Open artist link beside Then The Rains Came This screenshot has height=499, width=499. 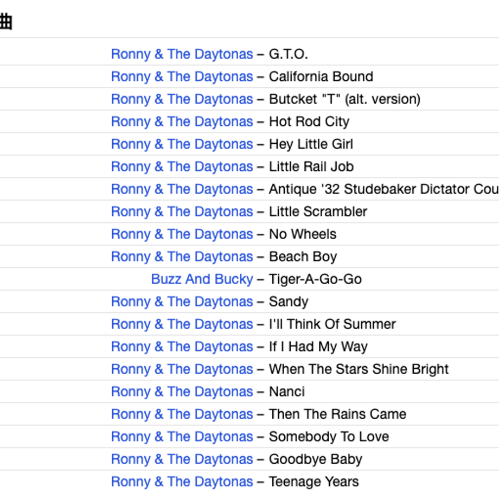[x=182, y=414]
